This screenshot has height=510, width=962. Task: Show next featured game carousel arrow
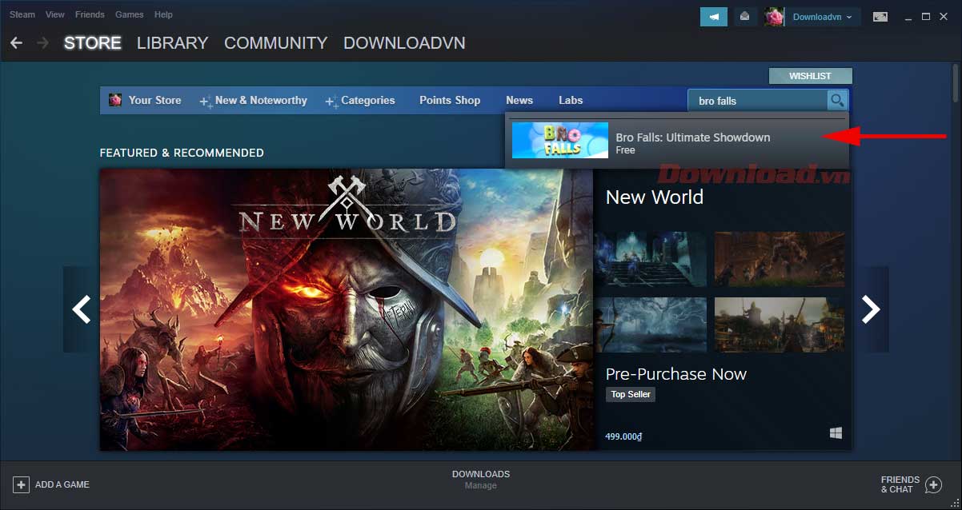pos(871,309)
